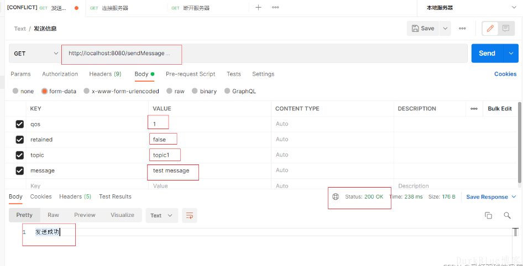
Task: Click the floppy disk Save icon
Action: point(415,28)
